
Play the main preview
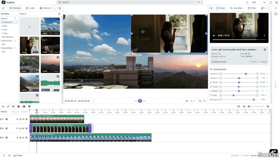[140, 101]
